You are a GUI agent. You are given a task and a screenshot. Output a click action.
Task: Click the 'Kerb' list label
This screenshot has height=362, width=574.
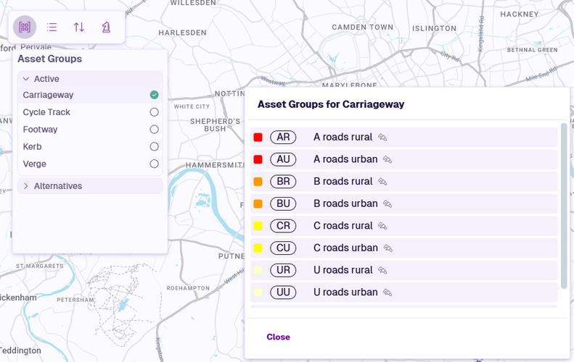coord(32,146)
